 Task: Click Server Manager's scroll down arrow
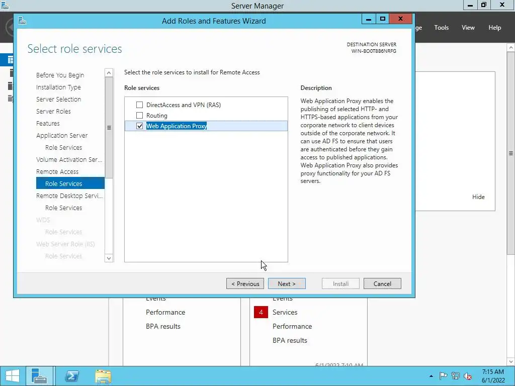pyautogui.click(x=511, y=362)
